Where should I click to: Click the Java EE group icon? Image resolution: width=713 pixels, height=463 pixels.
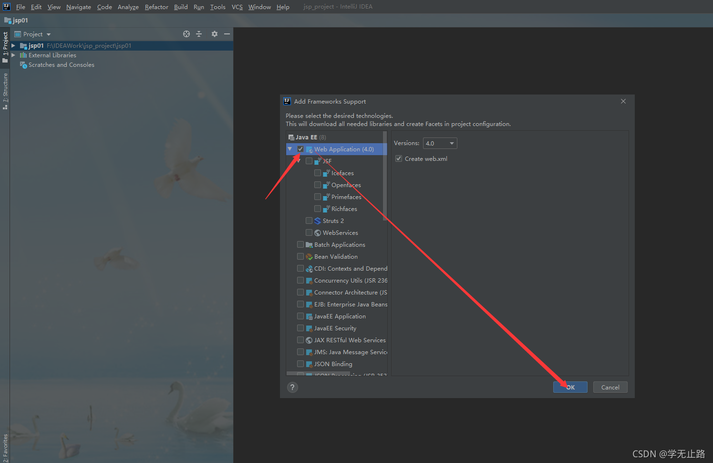pyautogui.click(x=291, y=137)
